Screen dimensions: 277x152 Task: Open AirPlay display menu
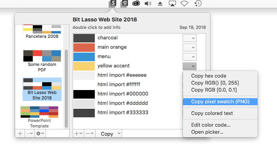[172, 4]
